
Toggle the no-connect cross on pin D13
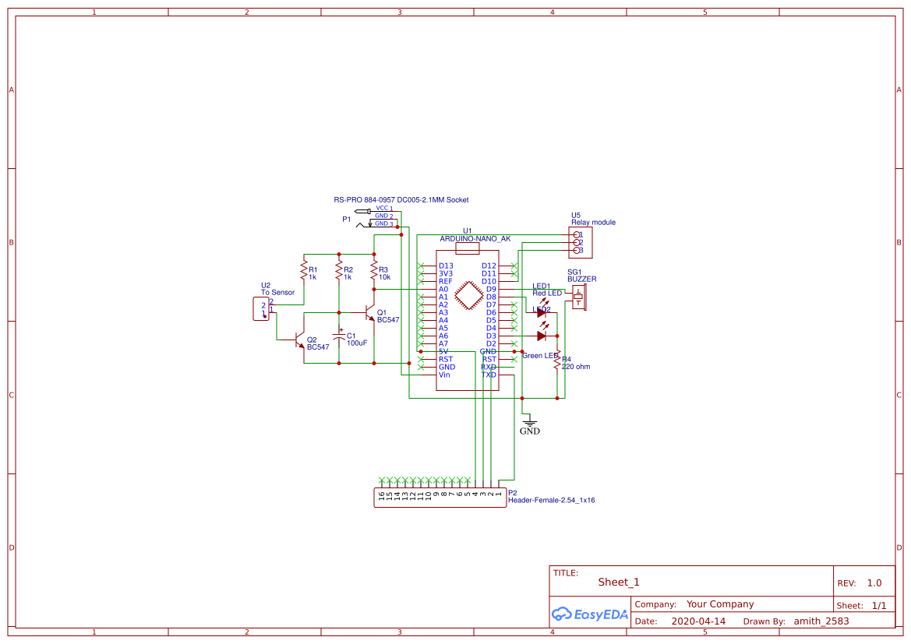[x=420, y=266]
